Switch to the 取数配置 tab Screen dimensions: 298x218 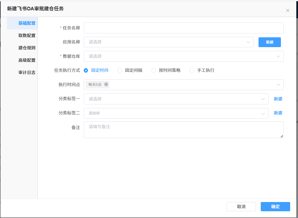(27, 36)
